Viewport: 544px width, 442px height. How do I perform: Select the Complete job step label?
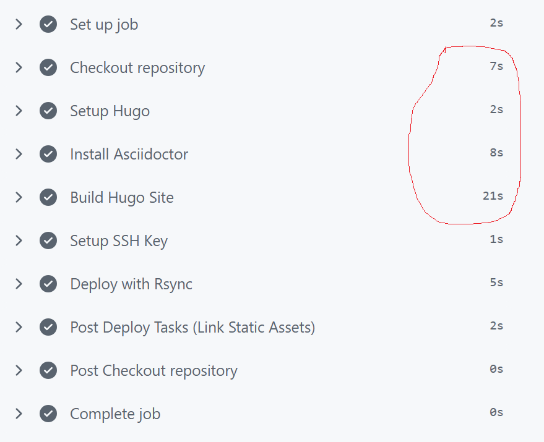[x=115, y=414]
